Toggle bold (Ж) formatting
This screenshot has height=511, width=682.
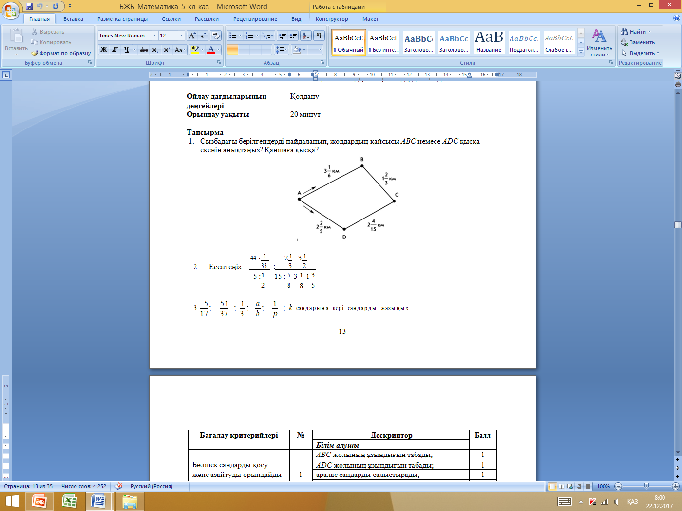click(x=104, y=50)
